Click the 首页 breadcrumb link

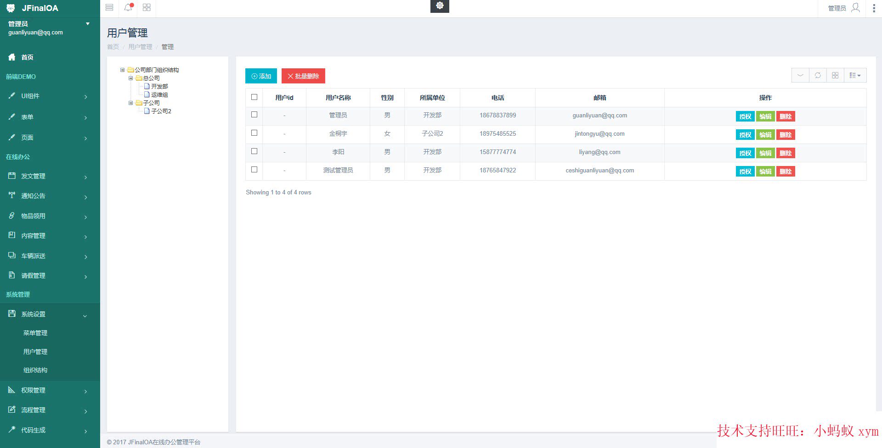(x=113, y=47)
